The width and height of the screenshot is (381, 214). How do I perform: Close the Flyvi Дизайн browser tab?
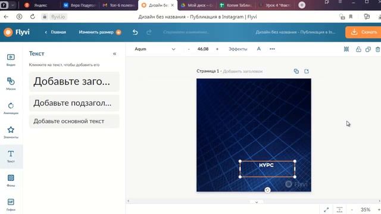pyautogui.click(x=172, y=5)
